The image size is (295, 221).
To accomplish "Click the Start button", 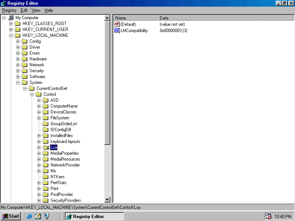I will pos(11,216).
